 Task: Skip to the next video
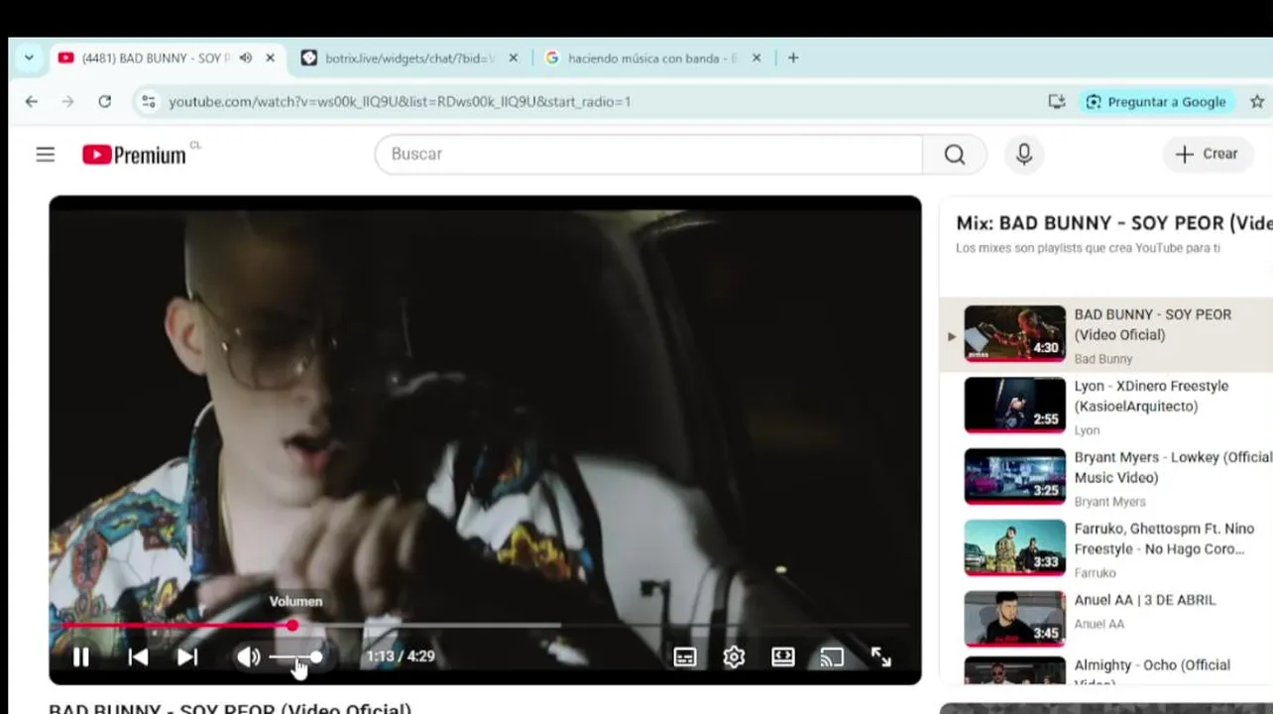(187, 656)
